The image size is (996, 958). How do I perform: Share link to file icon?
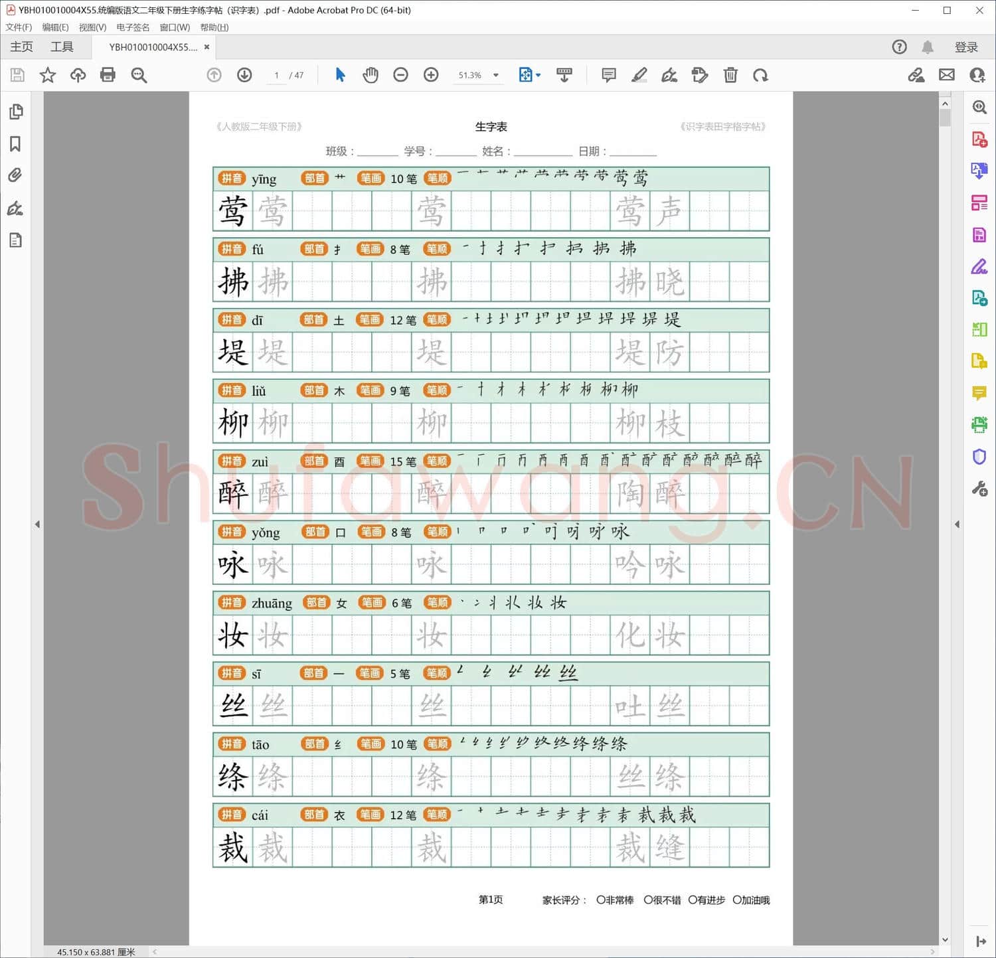tap(916, 75)
